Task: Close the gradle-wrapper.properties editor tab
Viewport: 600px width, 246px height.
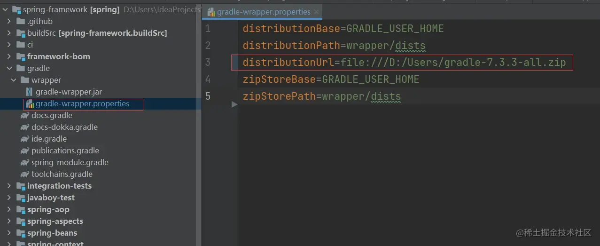Action: (x=316, y=12)
